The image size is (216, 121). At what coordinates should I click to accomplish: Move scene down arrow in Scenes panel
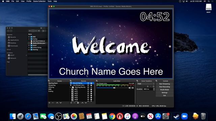pos(61,103)
